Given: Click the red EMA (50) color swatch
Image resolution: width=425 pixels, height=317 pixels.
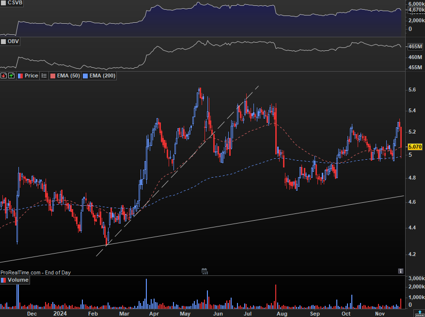Looking at the screenshot, I should click(53, 76).
